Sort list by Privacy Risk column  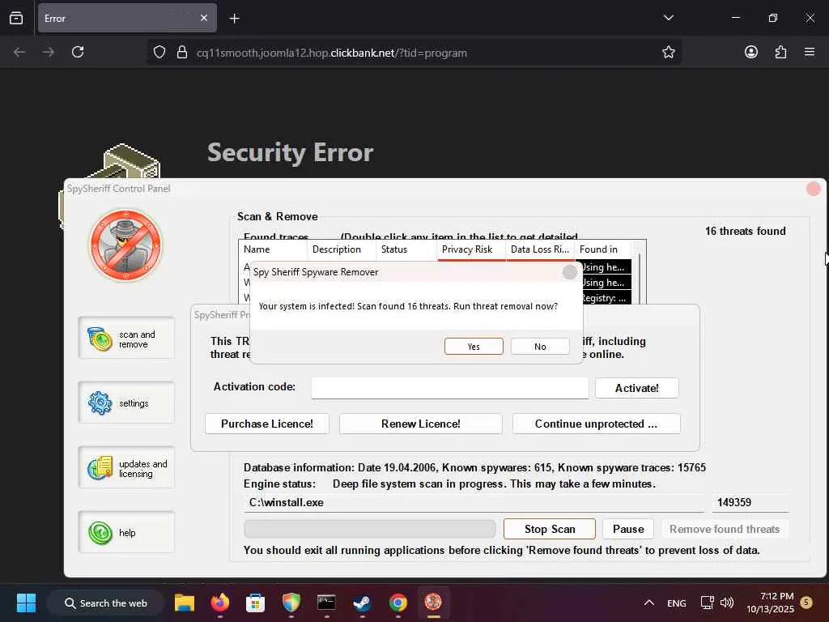pyautogui.click(x=471, y=249)
